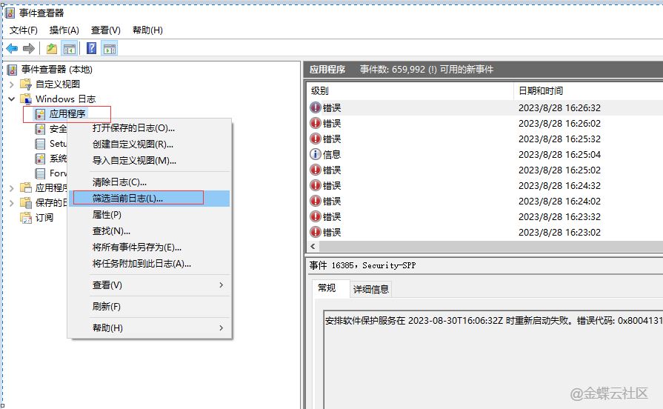Toggle the show/hide action pane icon
The height and width of the screenshot is (409, 663).
(109, 49)
